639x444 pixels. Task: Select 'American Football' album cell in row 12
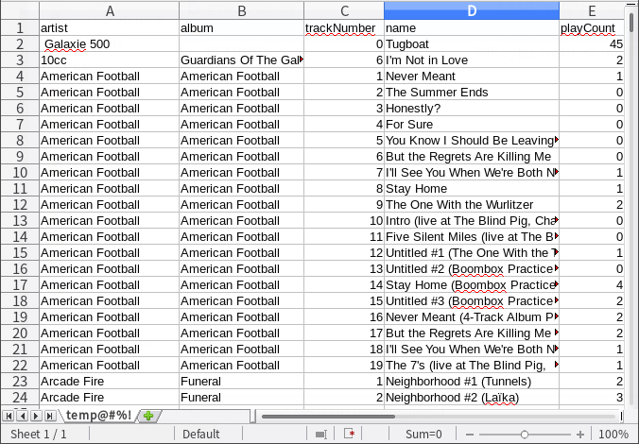[x=241, y=204]
